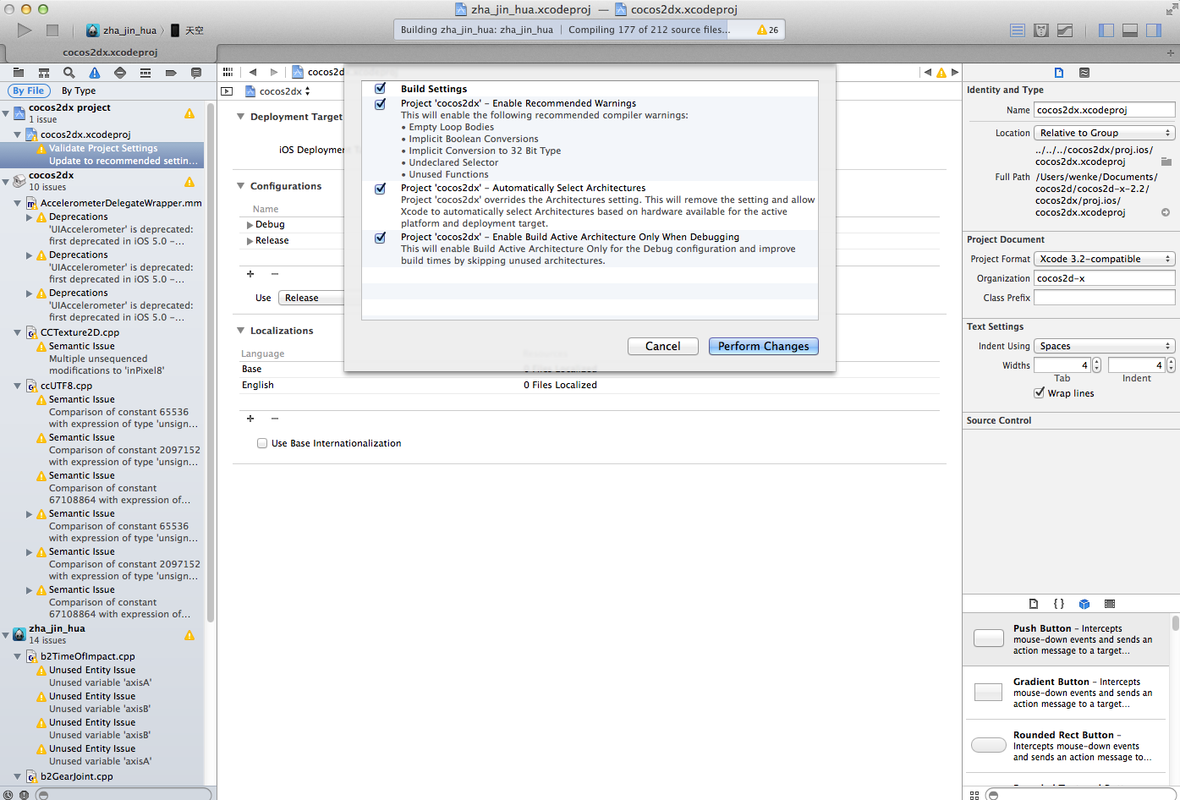Screen dimensions: 1180x800
Task: Adjust indent width stepper
Action: pos(1171,365)
